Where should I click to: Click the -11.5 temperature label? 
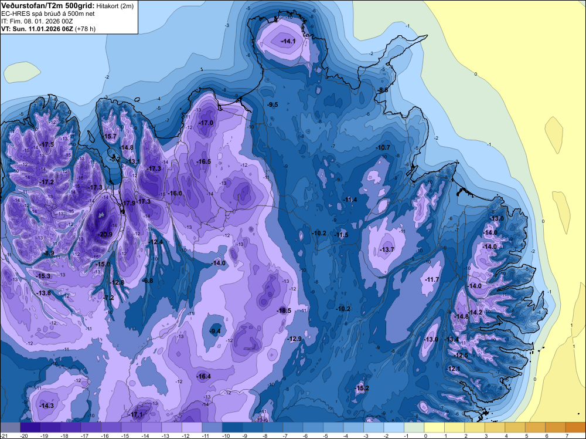click(x=341, y=235)
